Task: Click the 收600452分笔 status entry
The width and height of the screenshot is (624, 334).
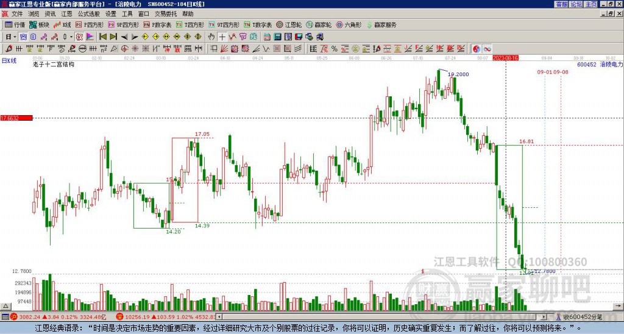Action: pyautogui.click(x=580, y=317)
